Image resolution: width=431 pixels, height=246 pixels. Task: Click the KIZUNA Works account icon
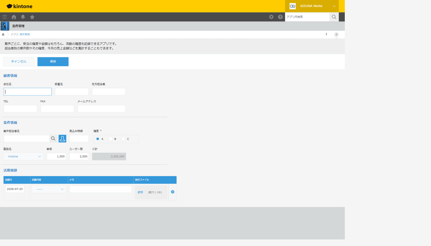(292, 6)
